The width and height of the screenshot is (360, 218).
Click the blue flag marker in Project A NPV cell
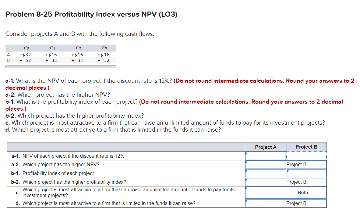(x=246, y=153)
